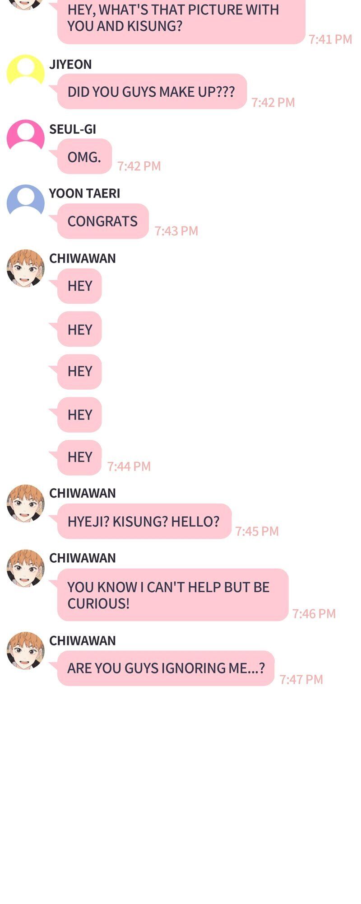Screen dimensions: 361x904
Task: Click the 7:43 PM timestamp next to CONGRATS
Action: (176, 231)
